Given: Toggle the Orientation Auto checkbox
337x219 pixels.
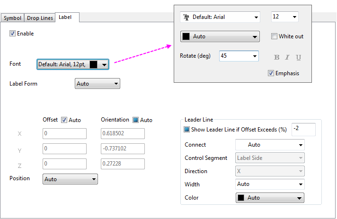Looking at the screenshot, I should 135,120.
